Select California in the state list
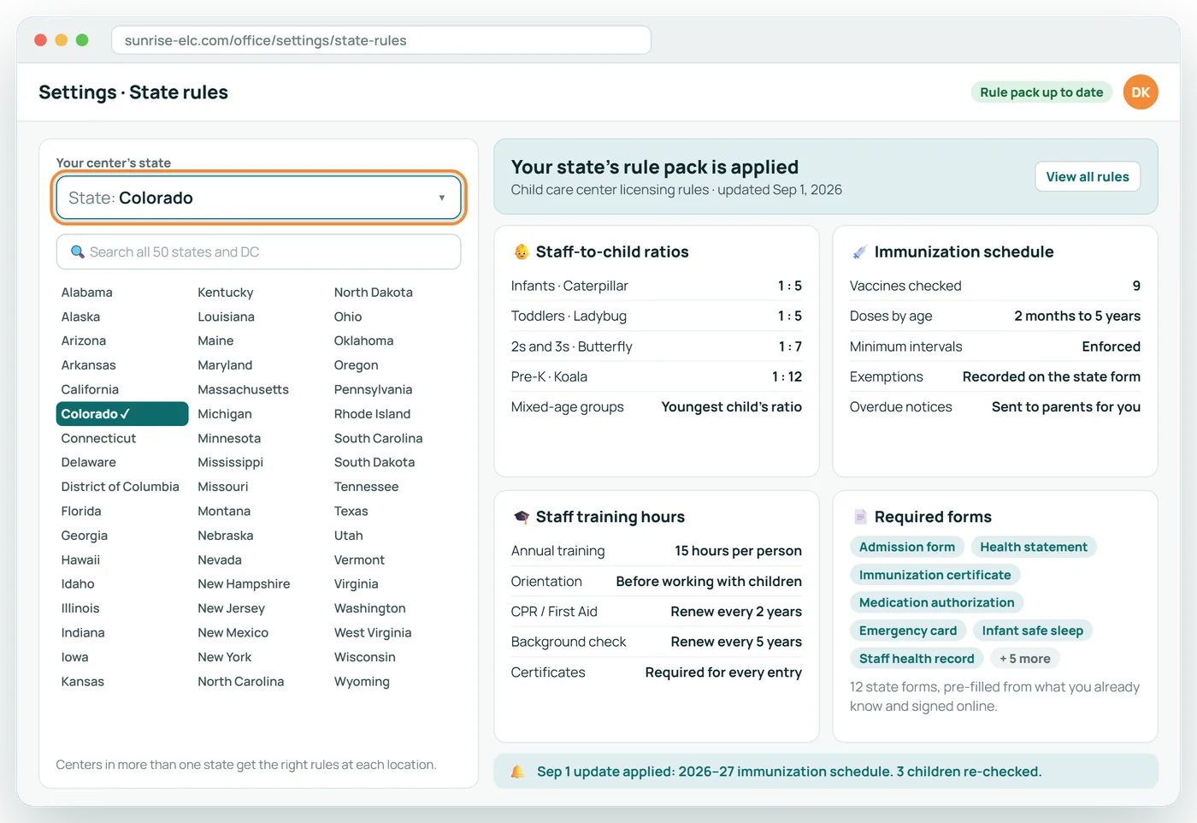 click(90, 389)
